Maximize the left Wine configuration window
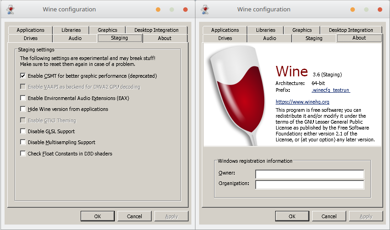Viewport: 390px width, 230px height. pyautogui.click(x=172, y=10)
